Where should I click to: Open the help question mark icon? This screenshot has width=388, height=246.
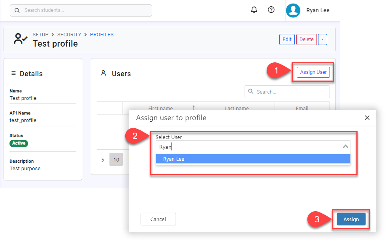(x=271, y=10)
